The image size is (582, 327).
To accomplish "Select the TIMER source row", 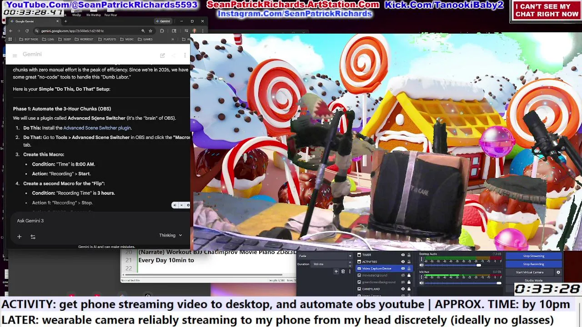I will pyautogui.click(x=384, y=255).
